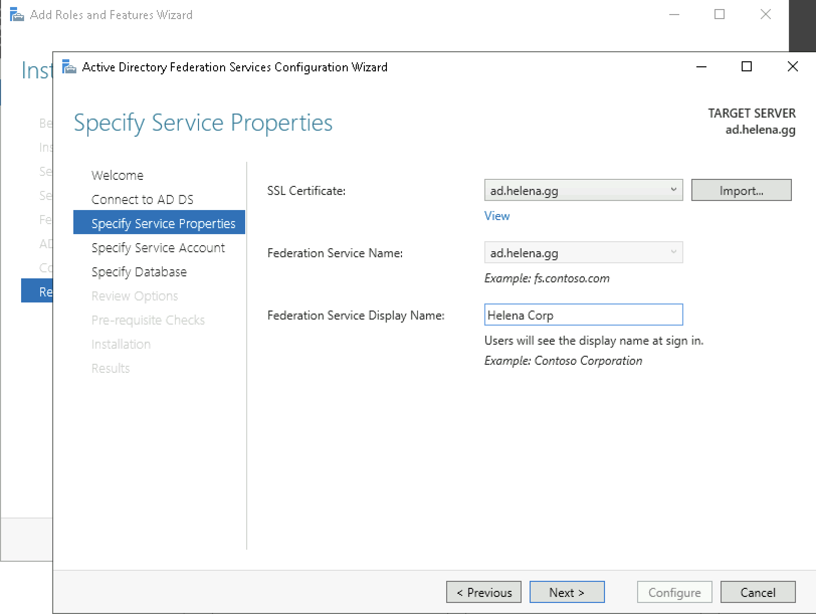The width and height of the screenshot is (816, 614).
Task: Switch to the Specify Database step
Action: [x=139, y=272]
